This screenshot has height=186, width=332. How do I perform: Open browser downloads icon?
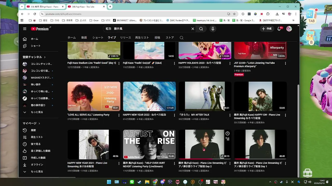(x=277, y=14)
